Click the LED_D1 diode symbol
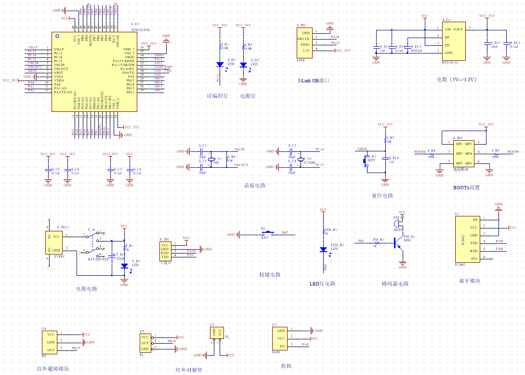The image size is (525, 375). coord(323,249)
